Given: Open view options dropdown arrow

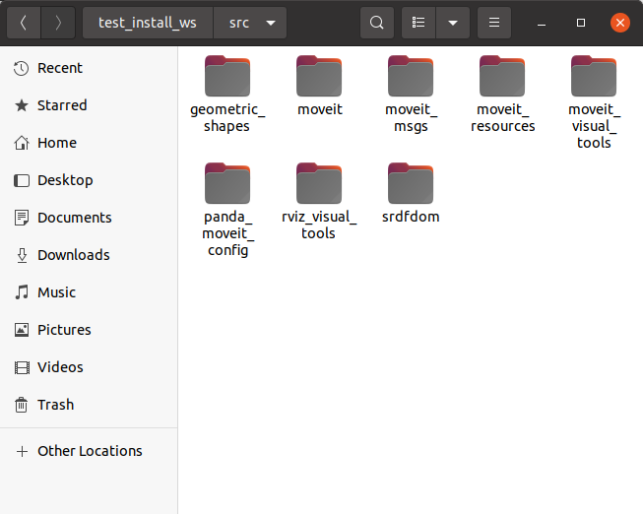Looking at the screenshot, I should coord(453,23).
